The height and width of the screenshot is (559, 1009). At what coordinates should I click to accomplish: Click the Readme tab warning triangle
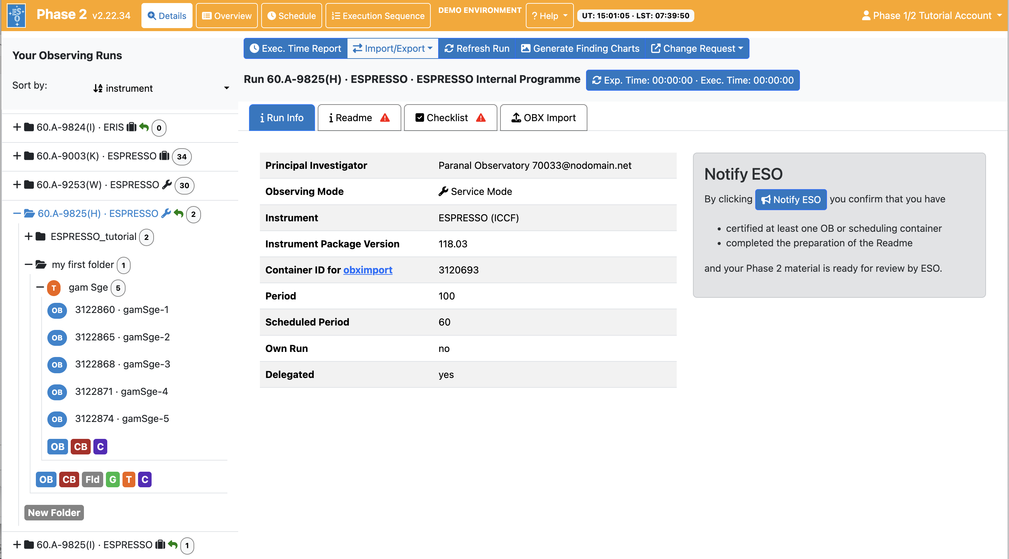click(x=385, y=117)
